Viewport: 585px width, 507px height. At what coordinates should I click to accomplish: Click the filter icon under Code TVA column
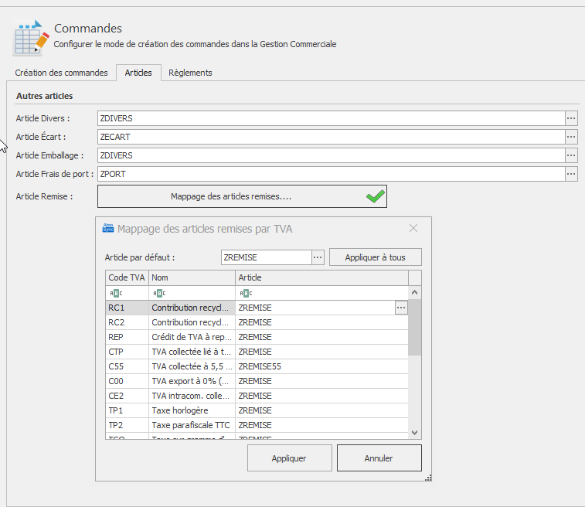116,293
